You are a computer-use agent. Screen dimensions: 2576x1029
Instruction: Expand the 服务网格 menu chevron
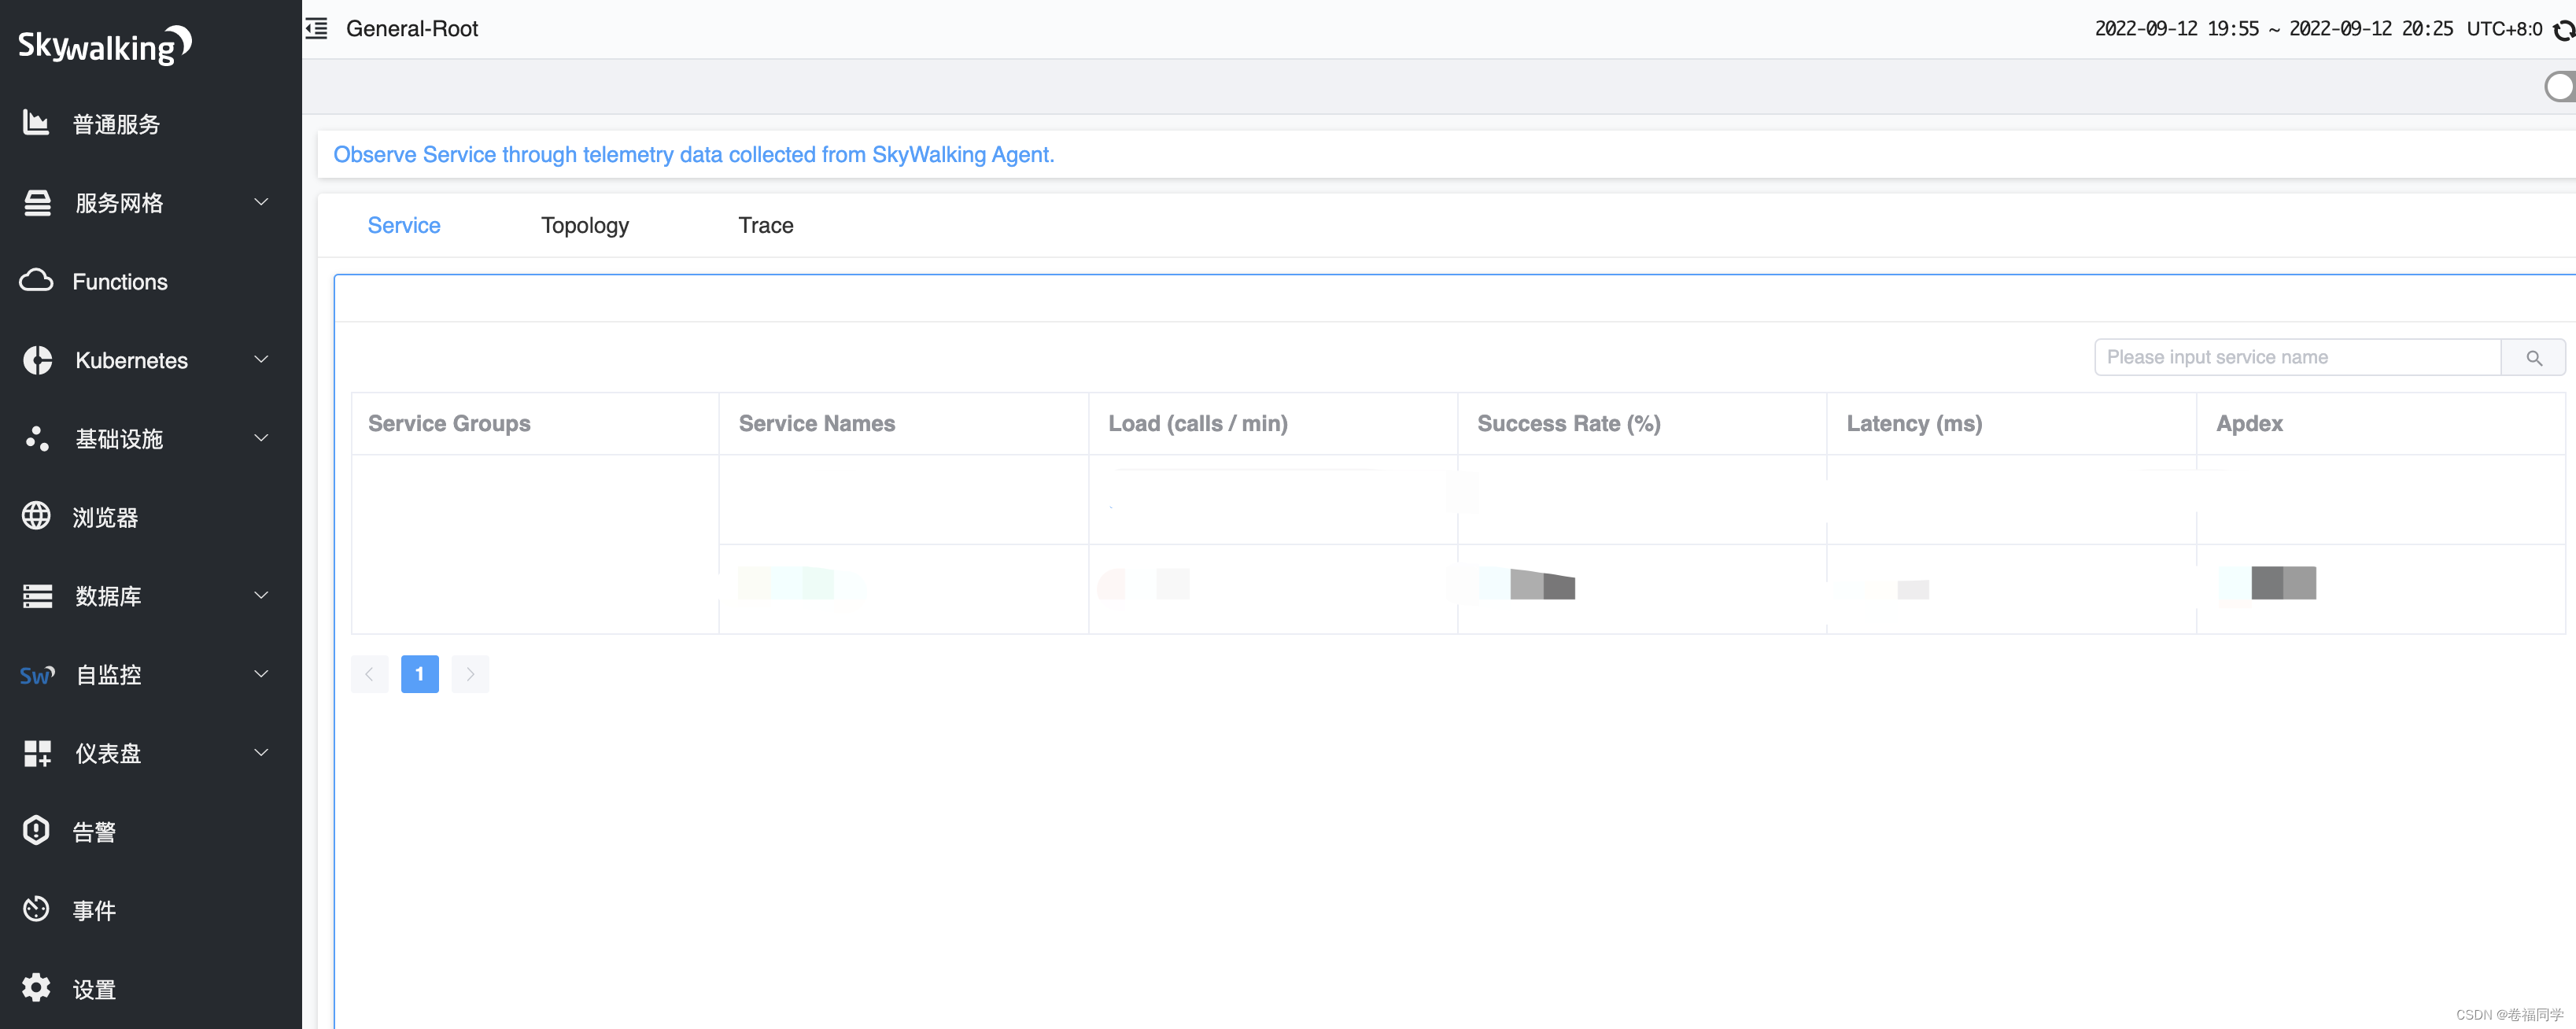(x=261, y=202)
